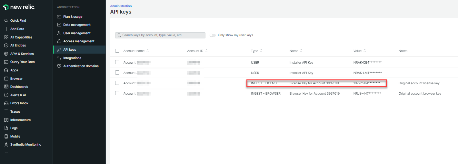Screen dimensions: 458x164
Task: Click the Plan & usage card icon
Action: coord(59,17)
